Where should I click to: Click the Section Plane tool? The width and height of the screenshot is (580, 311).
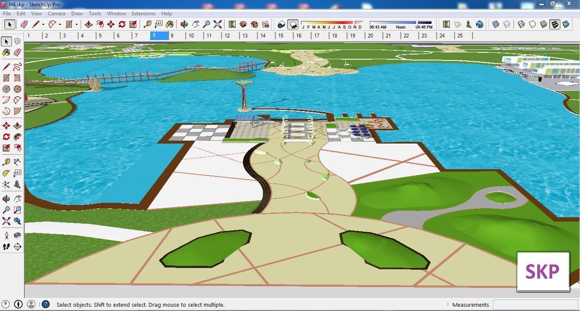(17, 247)
